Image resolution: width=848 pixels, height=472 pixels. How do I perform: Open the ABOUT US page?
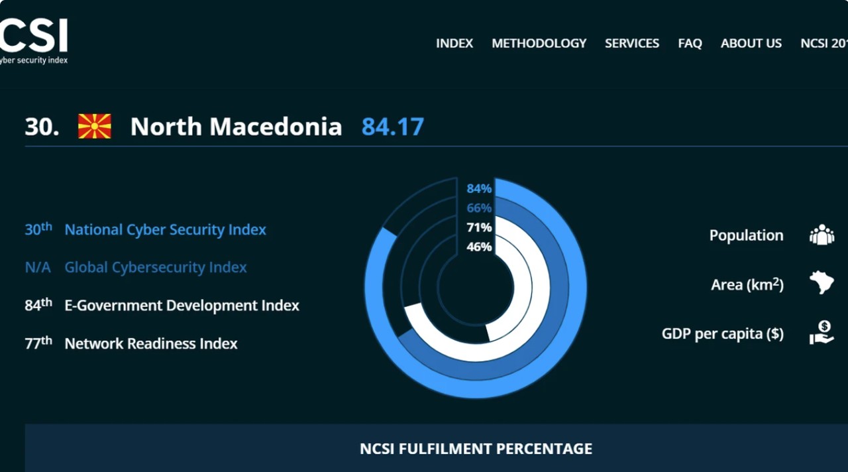(x=751, y=43)
